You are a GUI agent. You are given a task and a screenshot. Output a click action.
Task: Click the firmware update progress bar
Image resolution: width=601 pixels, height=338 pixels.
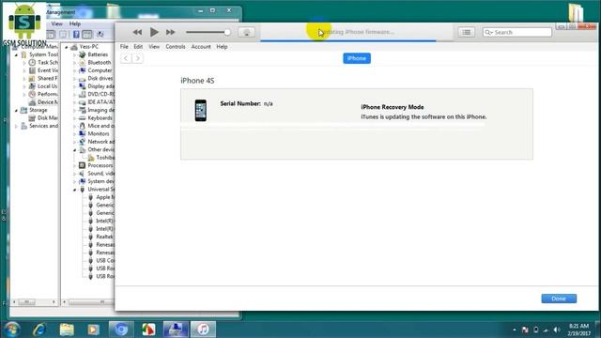[357, 39]
